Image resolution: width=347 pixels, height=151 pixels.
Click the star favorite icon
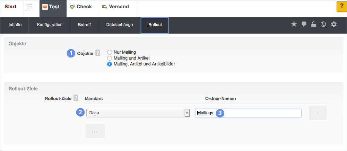(294, 24)
